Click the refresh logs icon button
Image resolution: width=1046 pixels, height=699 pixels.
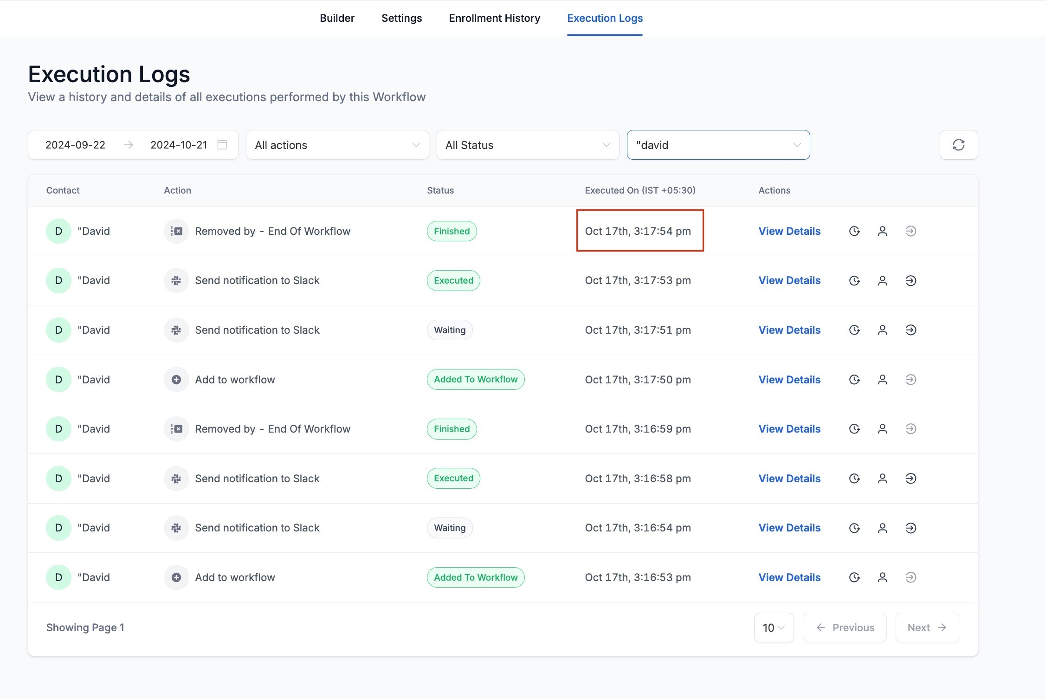tap(958, 145)
